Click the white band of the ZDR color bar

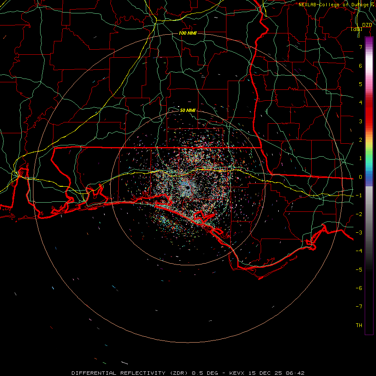click(x=369, y=63)
